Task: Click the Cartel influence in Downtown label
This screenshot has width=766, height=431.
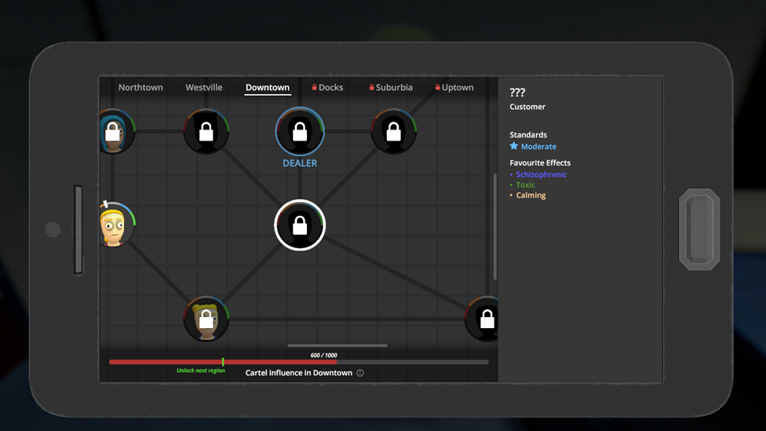Action: (x=298, y=373)
